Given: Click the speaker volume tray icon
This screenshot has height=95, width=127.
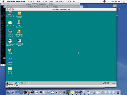Looking at the screenshot, I should click(105, 83).
